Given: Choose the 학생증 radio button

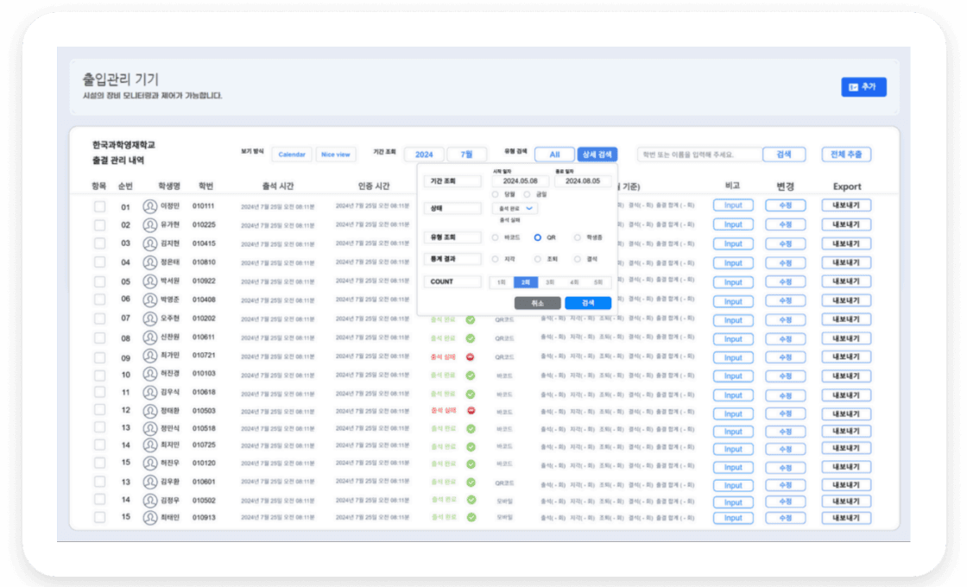Looking at the screenshot, I should pos(578,237).
